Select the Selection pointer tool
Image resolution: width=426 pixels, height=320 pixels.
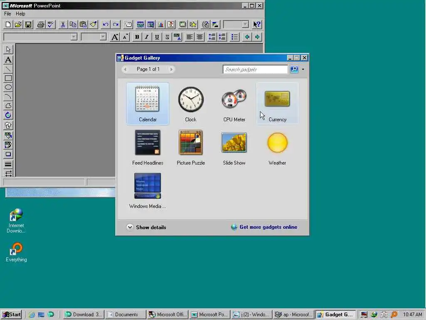click(x=8, y=50)
